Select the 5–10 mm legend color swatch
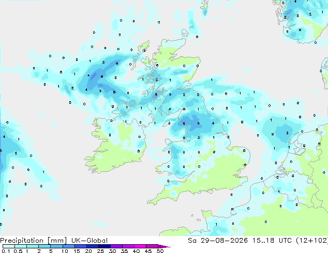The image size is (328, 253). point(56,246)
